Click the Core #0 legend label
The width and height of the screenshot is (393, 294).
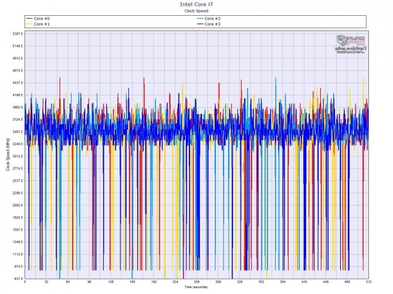coord(42,19)
